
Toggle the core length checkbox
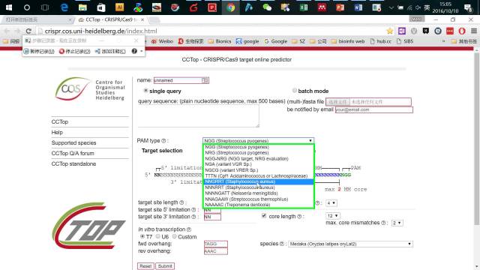pyautogui.click(x=264, y=216)
